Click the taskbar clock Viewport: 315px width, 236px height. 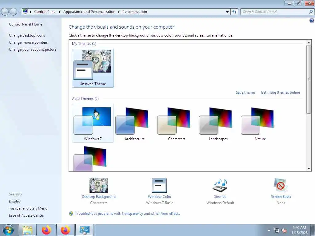pos(299,230)
